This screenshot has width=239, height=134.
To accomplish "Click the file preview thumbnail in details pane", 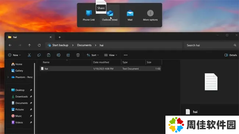I will coord(211,82).
